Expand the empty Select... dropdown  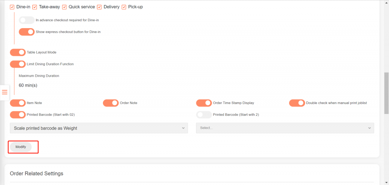pyautogui.click(x=285, y=128)
